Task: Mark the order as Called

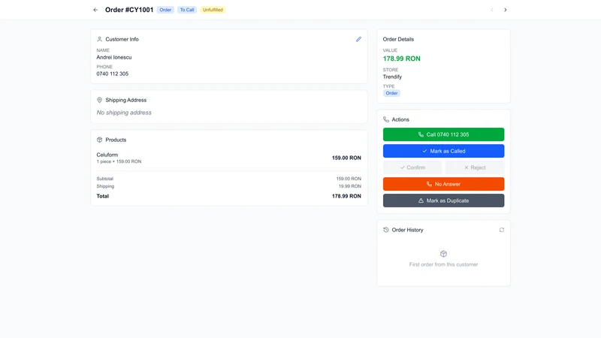Action: (x=443, y=151)
